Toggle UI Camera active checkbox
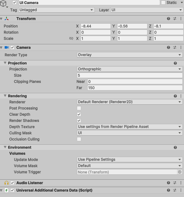 pos(15,3)
